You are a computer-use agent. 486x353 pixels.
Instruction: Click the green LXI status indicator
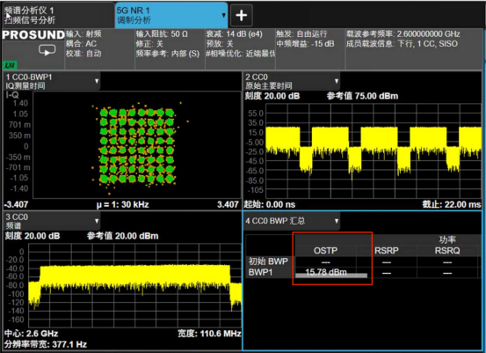click(x=10, y=65)
